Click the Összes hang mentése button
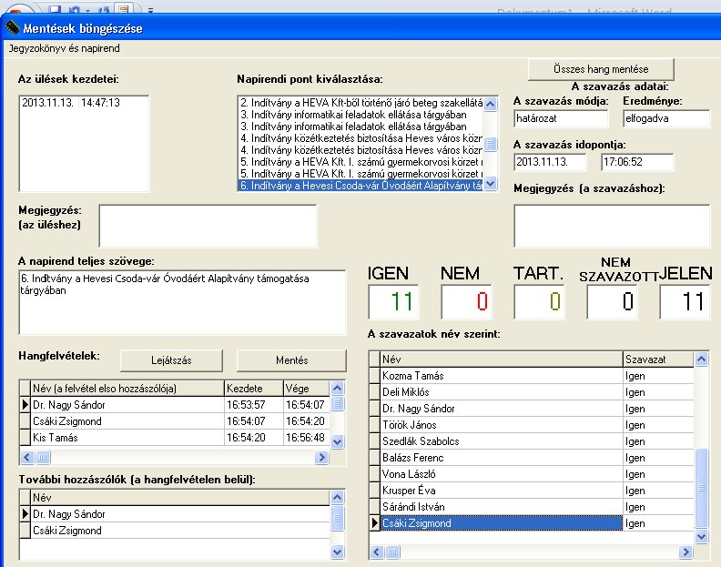Screen dimensions: 721x567 click(601, 69)
